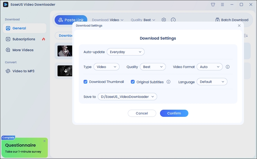Click the Cancel button
257x159 pixels.
pos(142,113)
